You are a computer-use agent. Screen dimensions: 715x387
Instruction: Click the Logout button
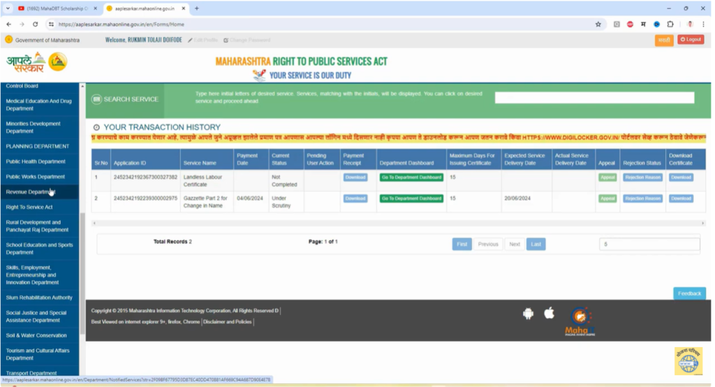pos(691,40)
